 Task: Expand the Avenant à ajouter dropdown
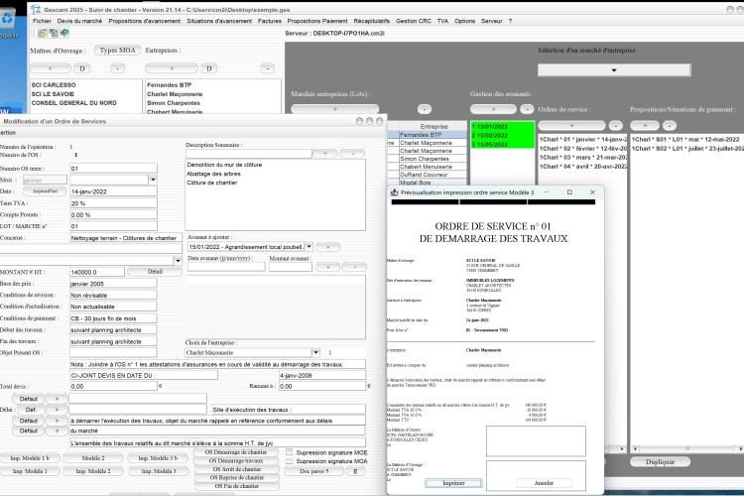coord(309,247)
